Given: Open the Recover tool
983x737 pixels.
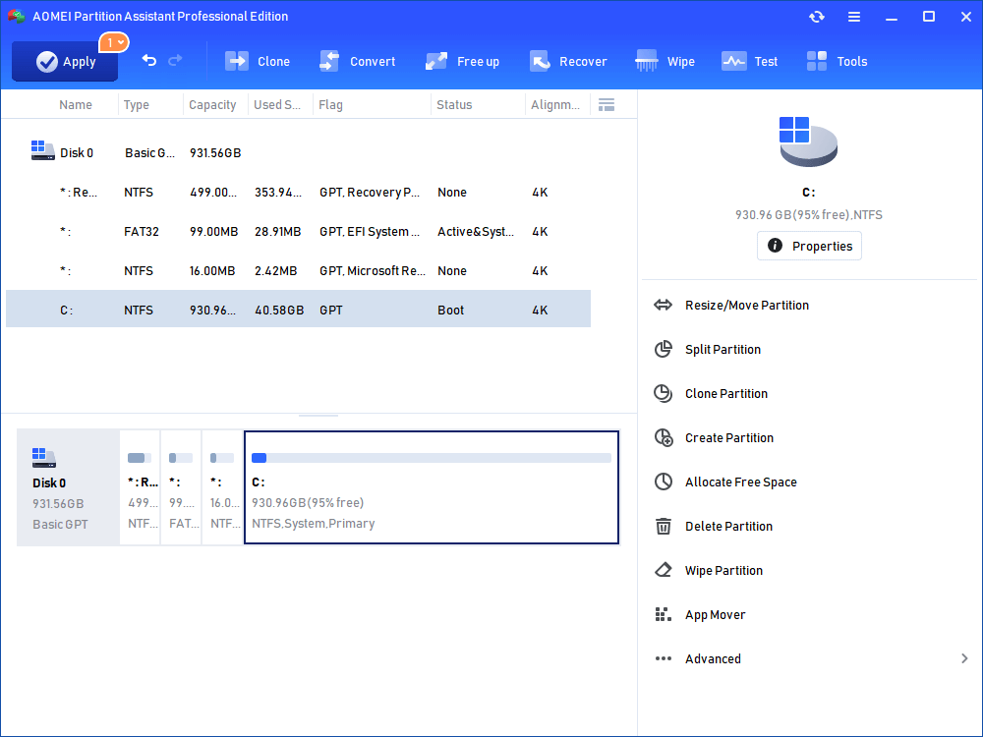Looking at the screenshot, I should coord(540,61).
